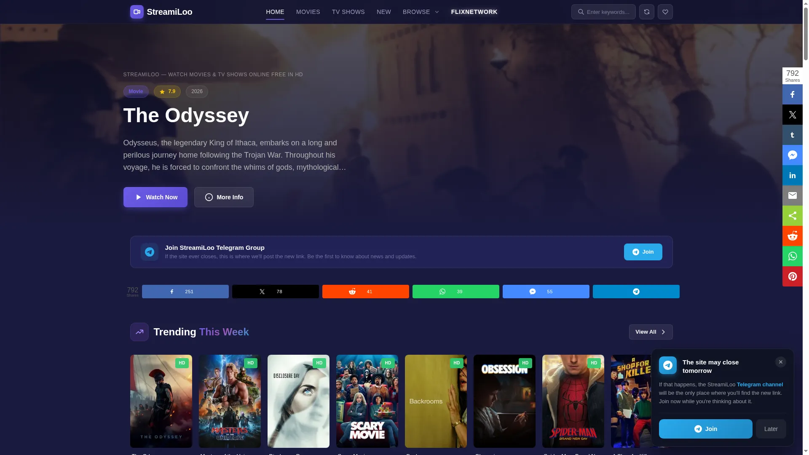The width and height of the screenshot is (809, 455).
Task: Click the 7.9 star rating badge
Action: click(167, 91)
